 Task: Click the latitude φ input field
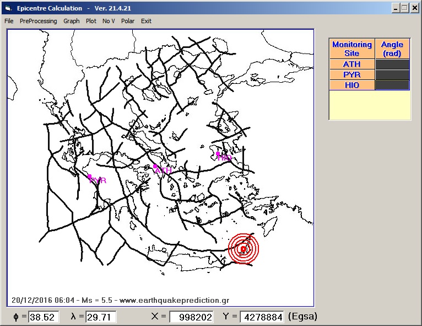[x=44, y=317]
